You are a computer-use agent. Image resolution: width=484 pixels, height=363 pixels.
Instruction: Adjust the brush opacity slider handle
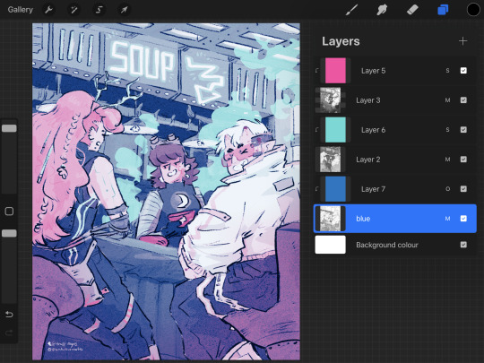point(9,233)
